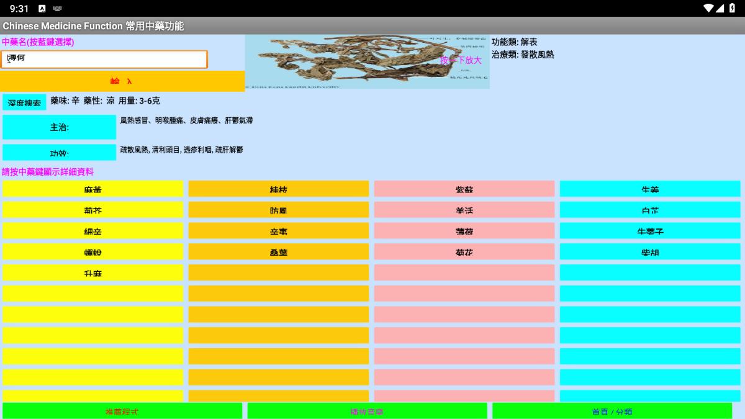The height and width of the screenshot is (419, 745).
Task: Click the herb name input field
Action: pyautogui.click(x=104, y=59)
